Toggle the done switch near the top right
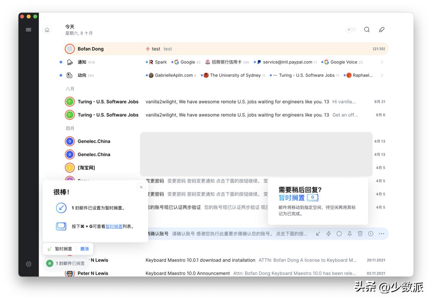The width and height of the screenshot is (432, 301). [x=351, y=29]
